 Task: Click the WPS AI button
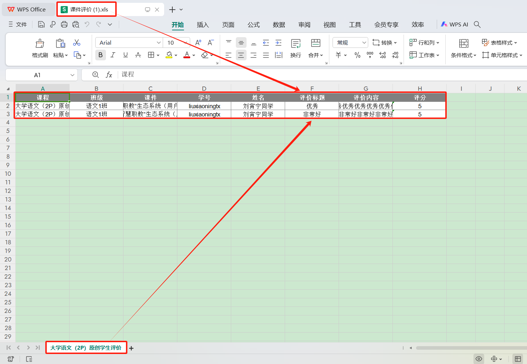tap(455, 24)
